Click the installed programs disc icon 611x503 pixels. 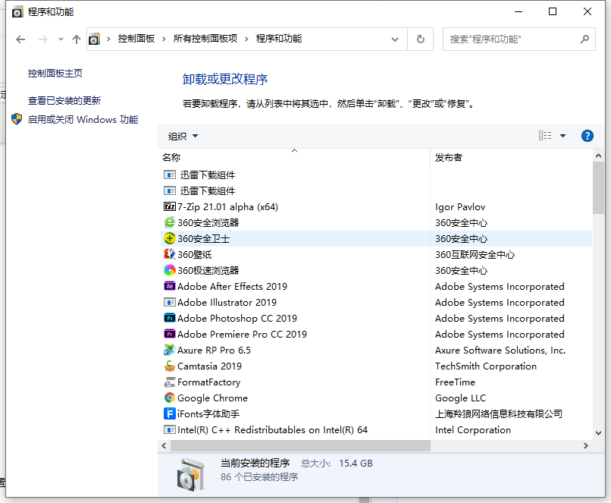190,474
